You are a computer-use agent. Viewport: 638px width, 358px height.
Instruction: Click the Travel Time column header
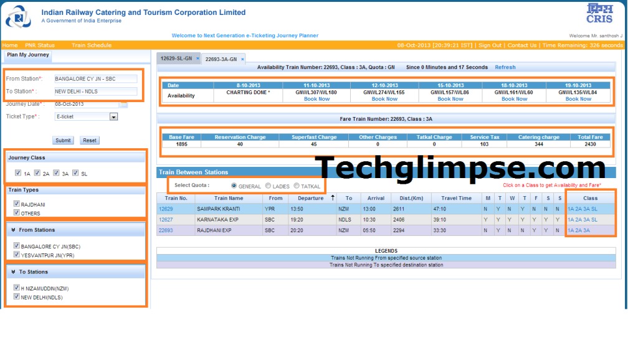(456, 198)
